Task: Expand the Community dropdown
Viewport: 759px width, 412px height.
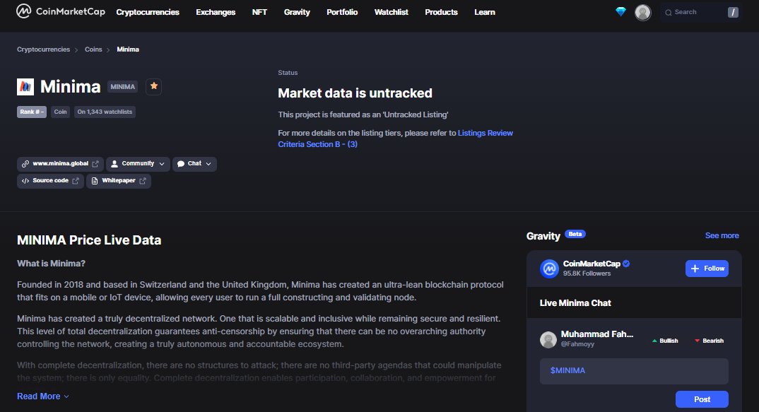Action: pos(138,164)
